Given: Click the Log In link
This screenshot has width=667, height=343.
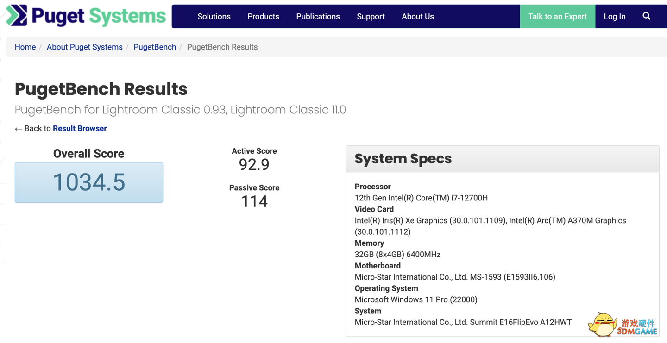Looking at the screenshot, I should [x=615, y=17].
